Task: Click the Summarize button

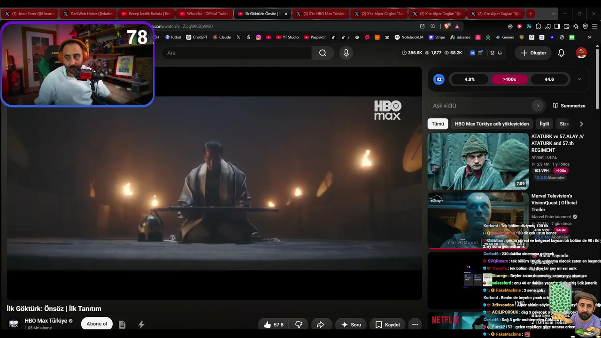Action: (x=569, y=106)
